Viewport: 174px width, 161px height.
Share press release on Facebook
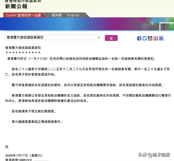139,38
